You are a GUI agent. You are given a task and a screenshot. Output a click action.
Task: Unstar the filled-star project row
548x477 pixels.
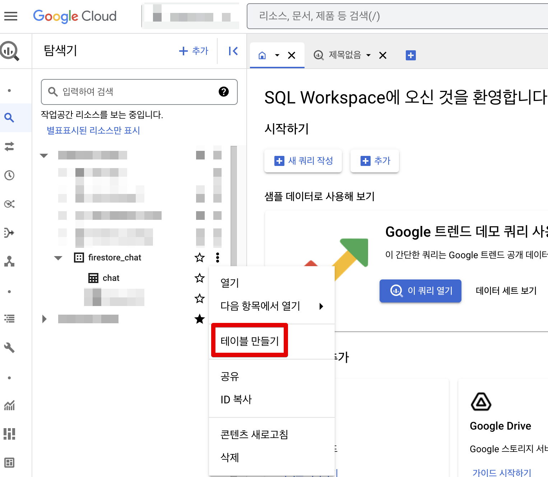[200, 319]
